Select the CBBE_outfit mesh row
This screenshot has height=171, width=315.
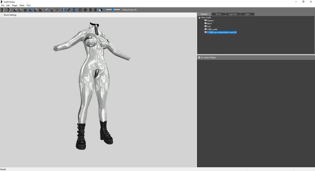[x=213, y=29]
